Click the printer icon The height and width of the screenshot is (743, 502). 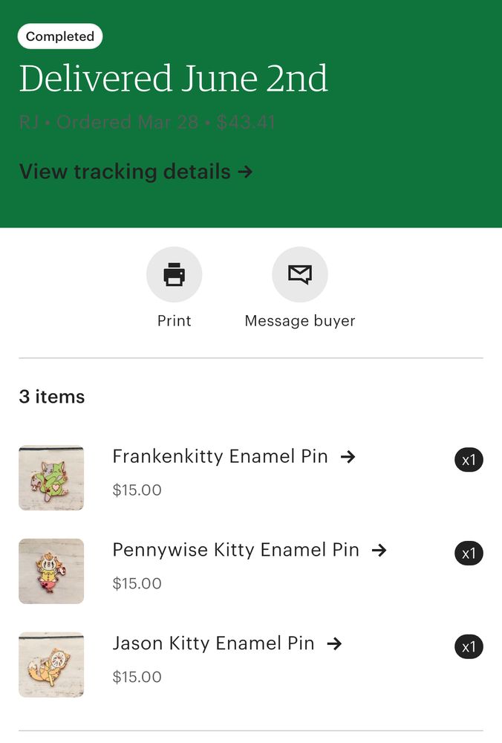coord(174,275)
